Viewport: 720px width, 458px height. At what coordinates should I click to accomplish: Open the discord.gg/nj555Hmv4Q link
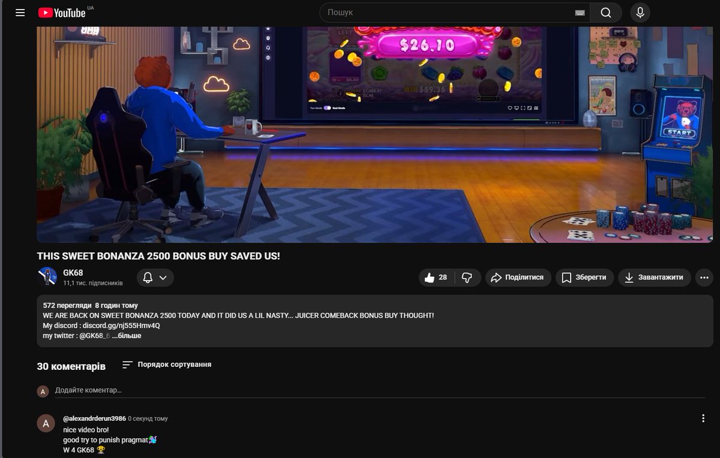(x=121, y=326)
